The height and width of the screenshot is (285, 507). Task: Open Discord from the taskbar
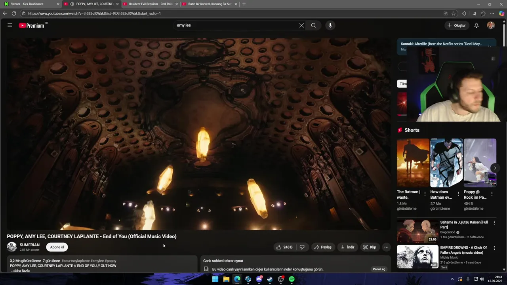[259, 279]
